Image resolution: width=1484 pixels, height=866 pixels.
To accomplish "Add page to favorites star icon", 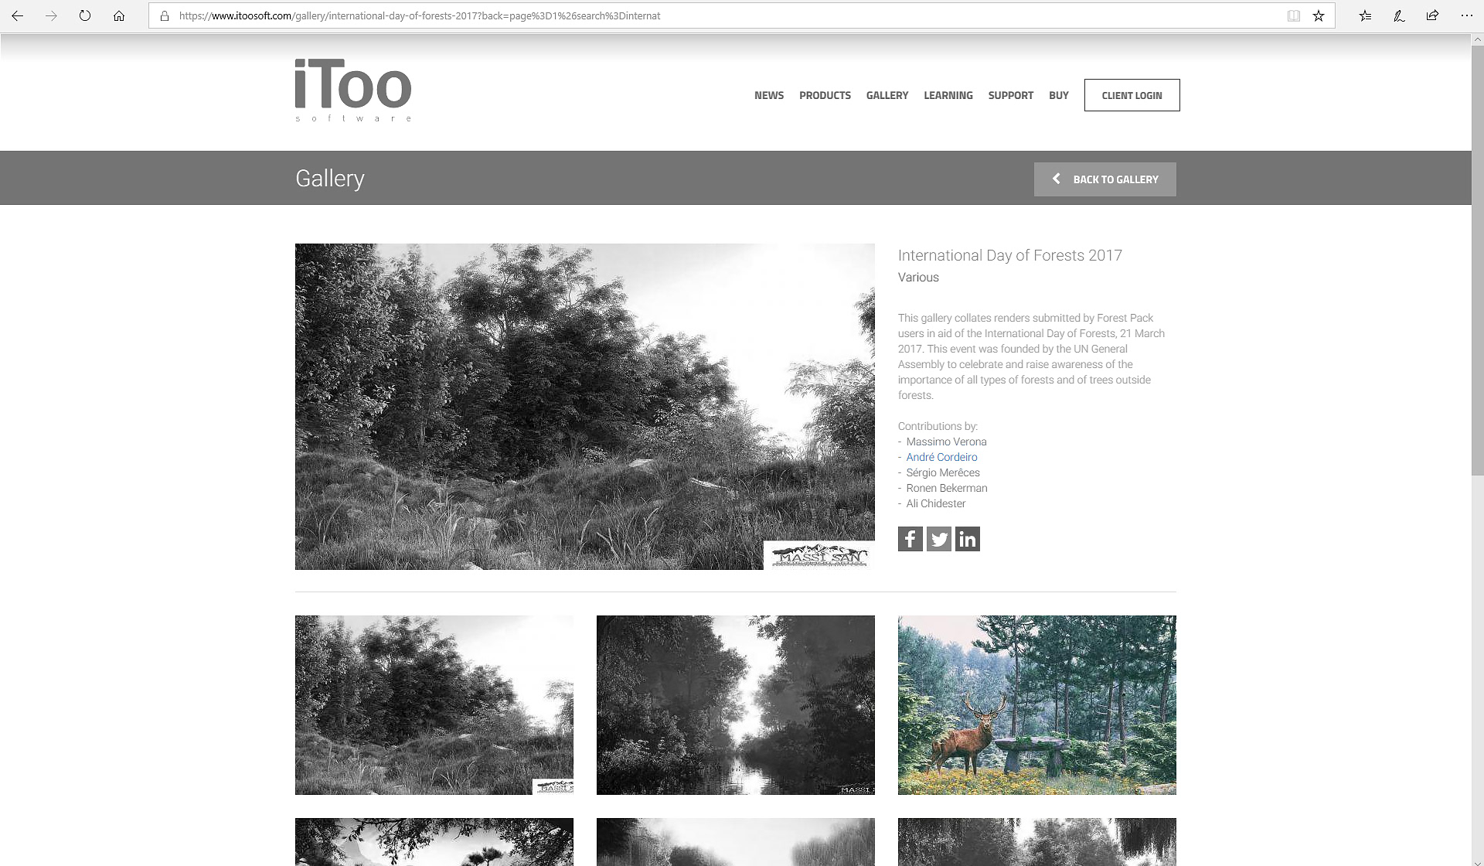I will pyautogui.click(x=1319, y=15).
